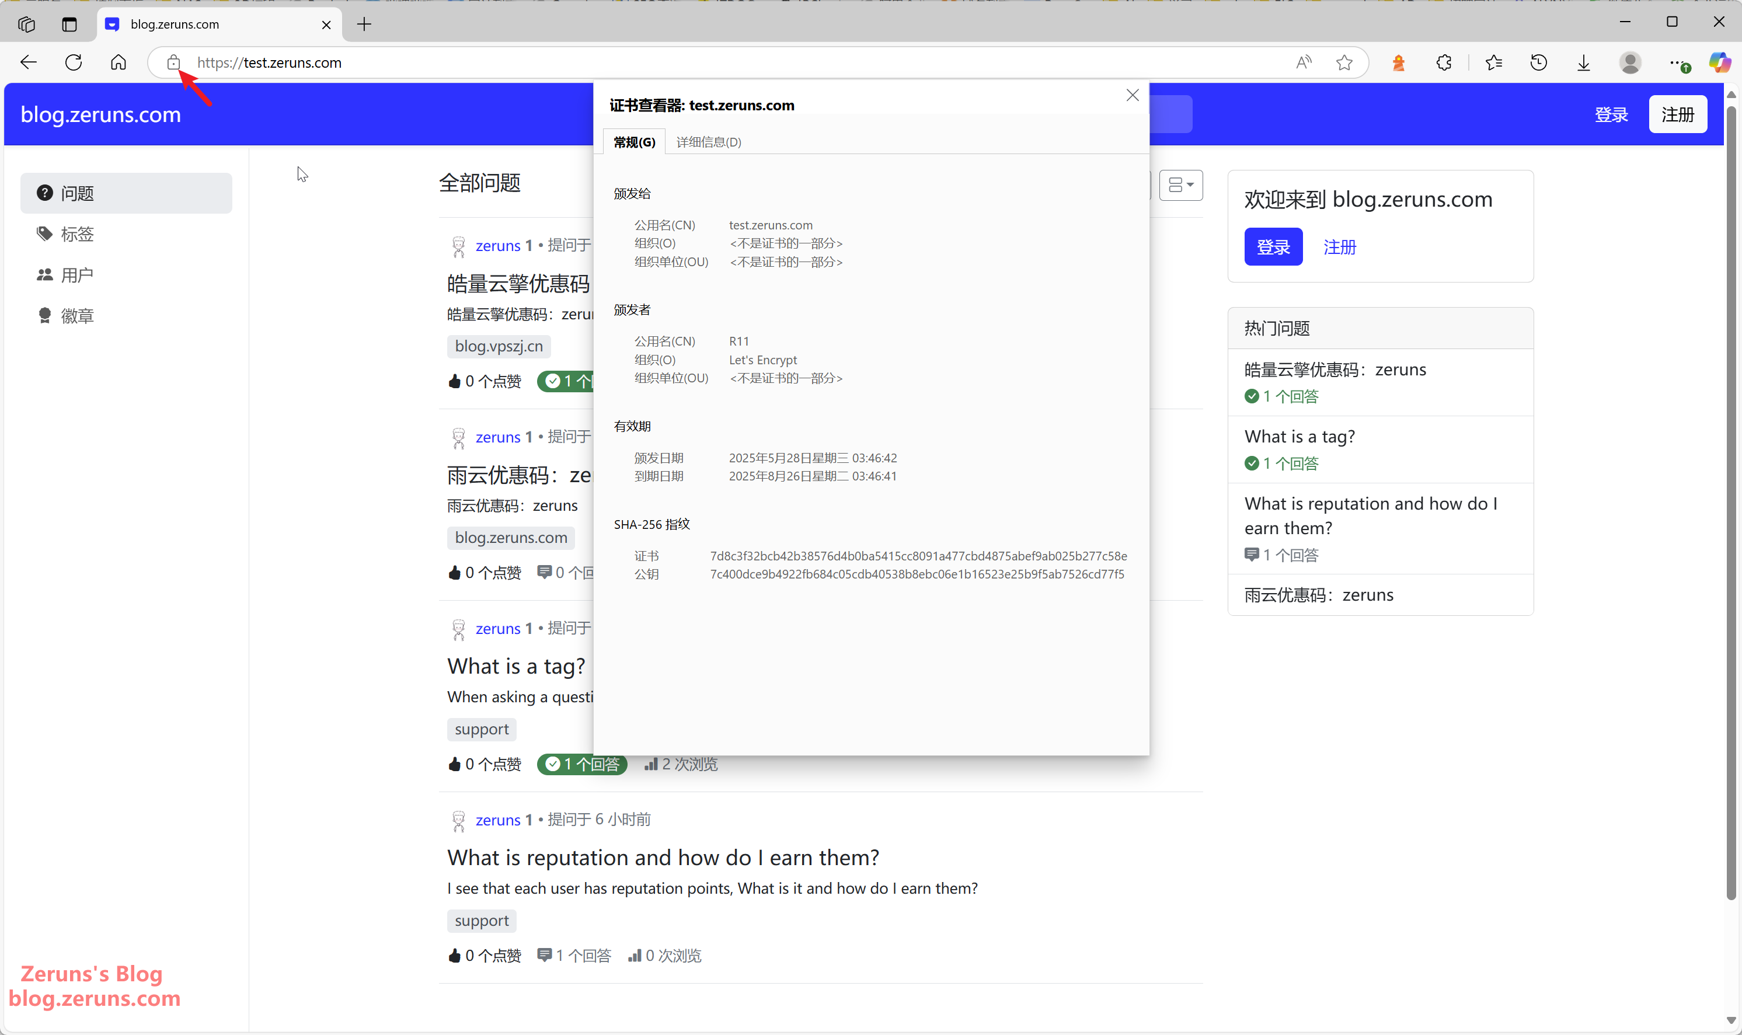Open 用户 in the sidebar
Screen dimensions: 1742x1035
(126, 275)
